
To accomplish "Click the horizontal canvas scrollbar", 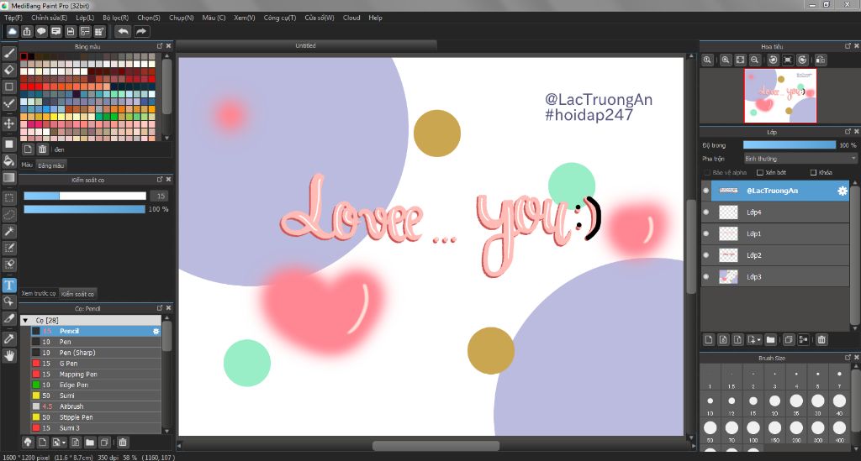I will coord(436,446).
